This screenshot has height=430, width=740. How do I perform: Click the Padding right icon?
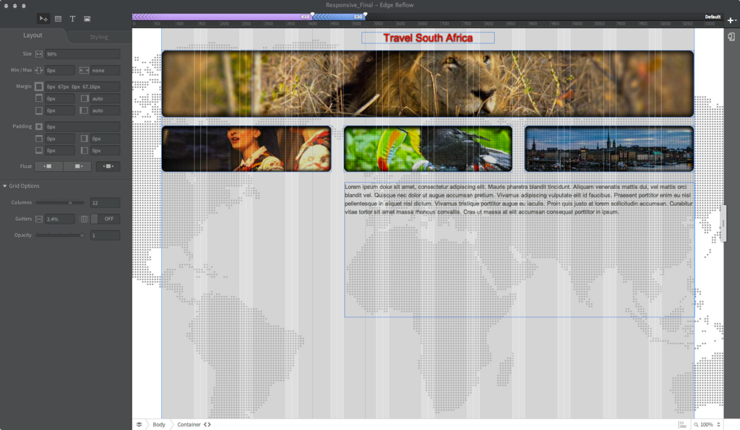pyautogui.click(x=85, y=139)
